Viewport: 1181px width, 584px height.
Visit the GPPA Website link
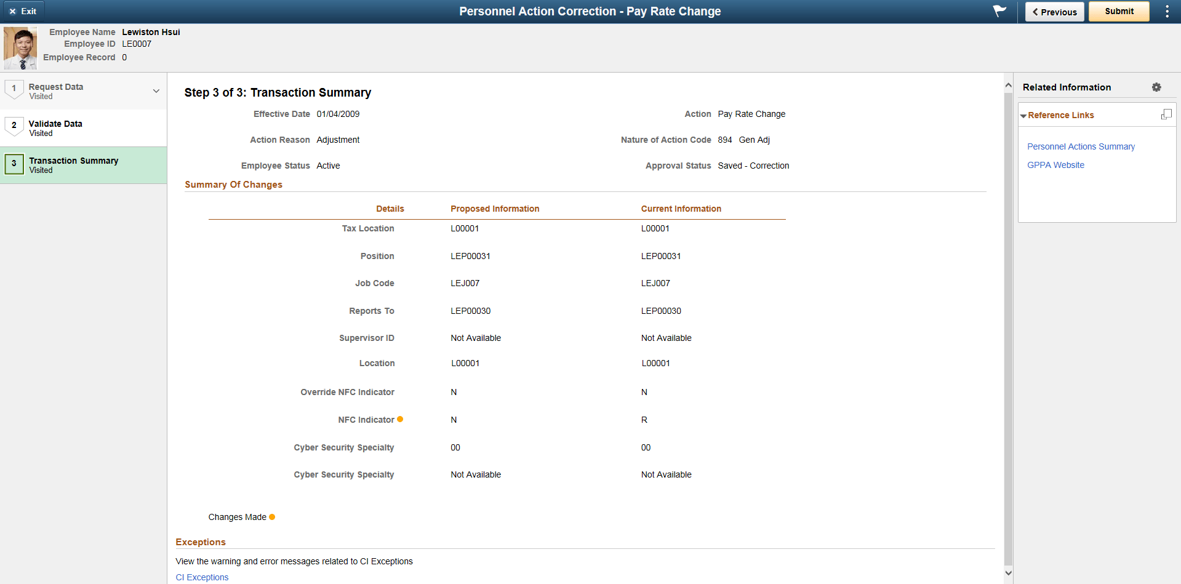(x=1055, y=165)
